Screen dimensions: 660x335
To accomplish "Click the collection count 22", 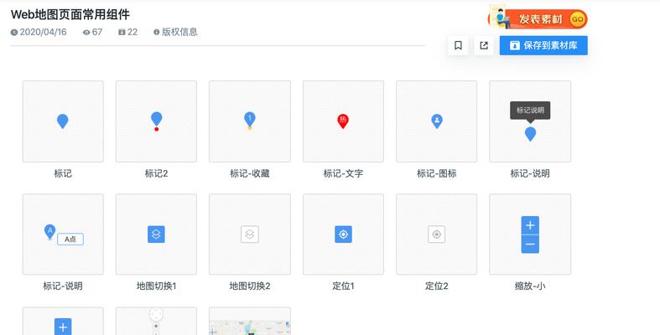I will pyautogui.click(x=133, y=32).
